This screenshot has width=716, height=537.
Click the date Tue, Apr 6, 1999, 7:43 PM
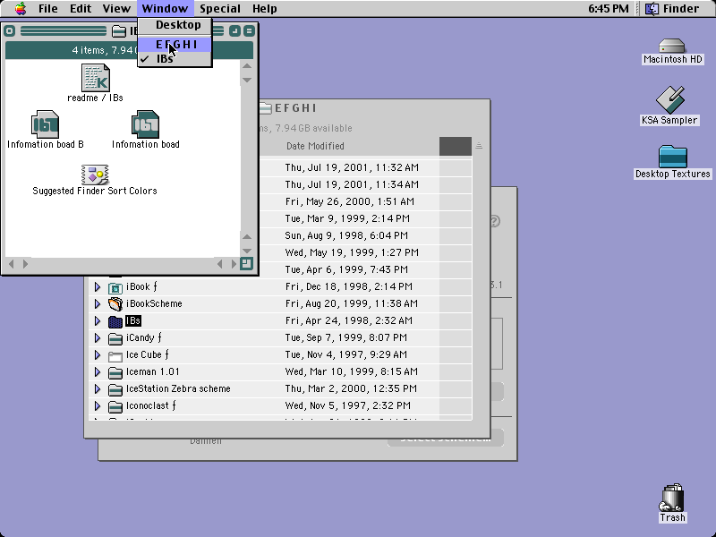[346, 269]
